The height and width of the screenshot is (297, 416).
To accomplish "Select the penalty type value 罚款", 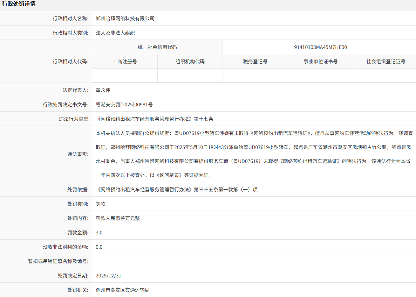I will [x=99, y=204].
